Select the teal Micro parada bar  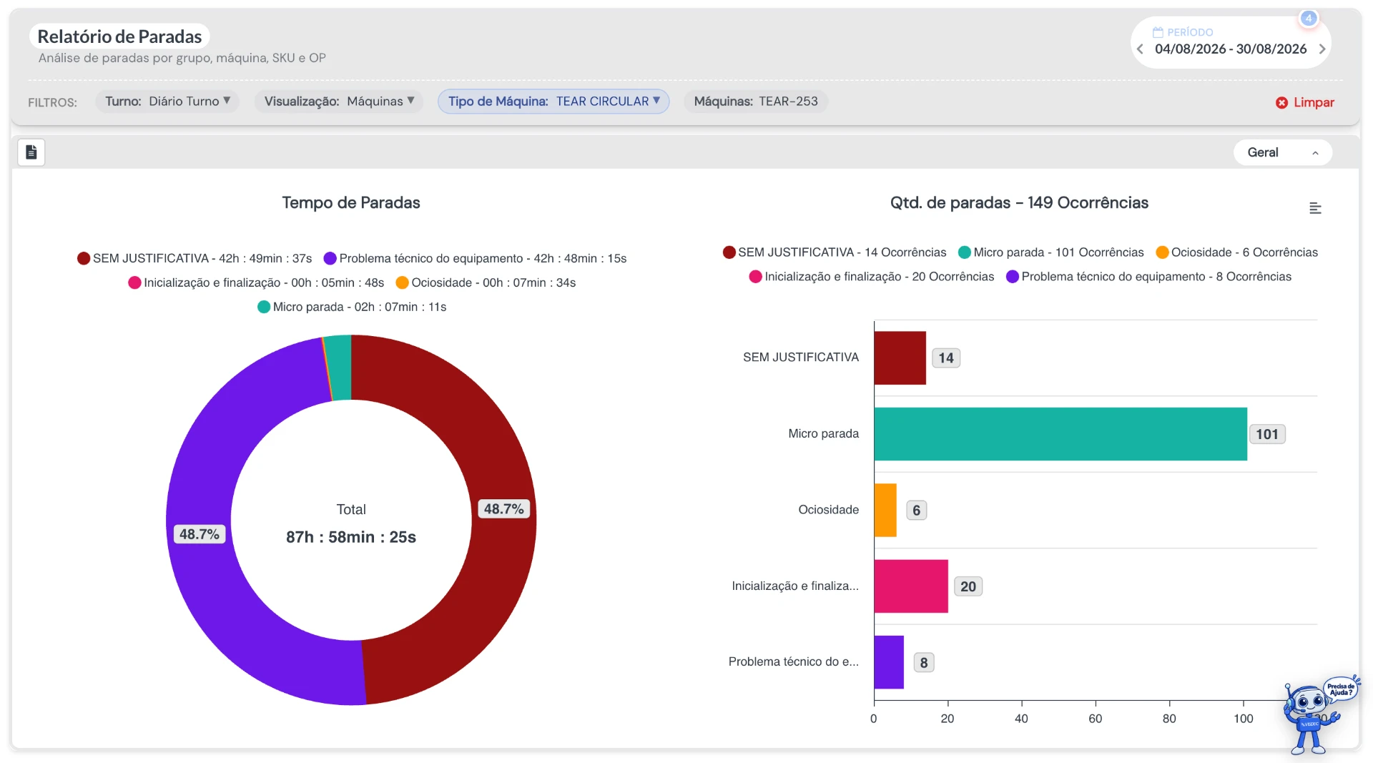coord(1060,434)
